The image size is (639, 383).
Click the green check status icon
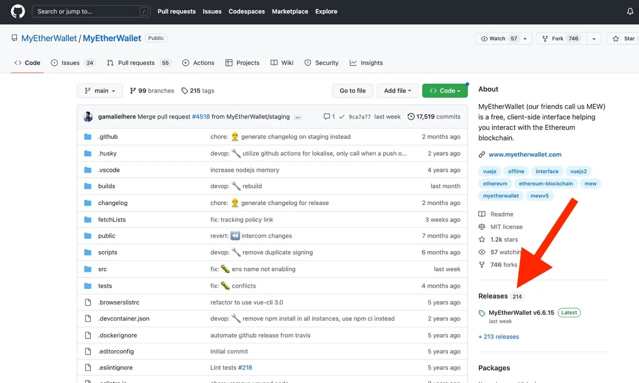pos(341,117)
